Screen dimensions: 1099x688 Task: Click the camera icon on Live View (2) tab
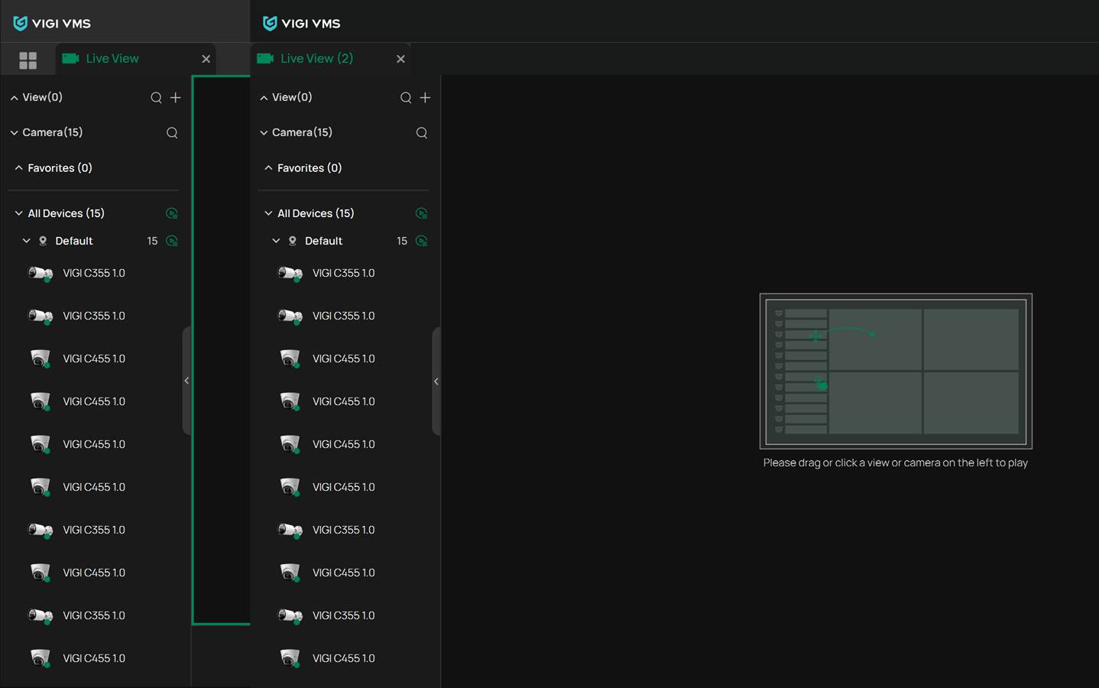265,58
